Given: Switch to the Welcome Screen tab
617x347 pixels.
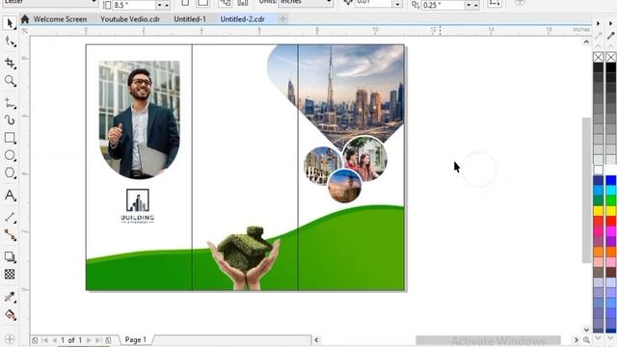Looking at the screenshot, I should click(x=60, y=19).
